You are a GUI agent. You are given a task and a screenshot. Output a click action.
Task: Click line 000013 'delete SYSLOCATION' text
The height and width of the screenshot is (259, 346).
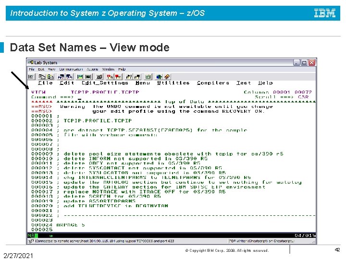coord(145,173)
